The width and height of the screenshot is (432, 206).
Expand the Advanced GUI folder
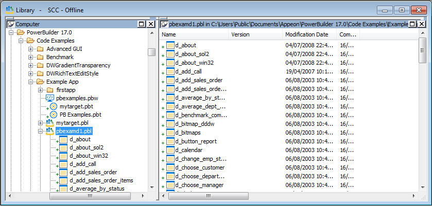click(31, 49)
